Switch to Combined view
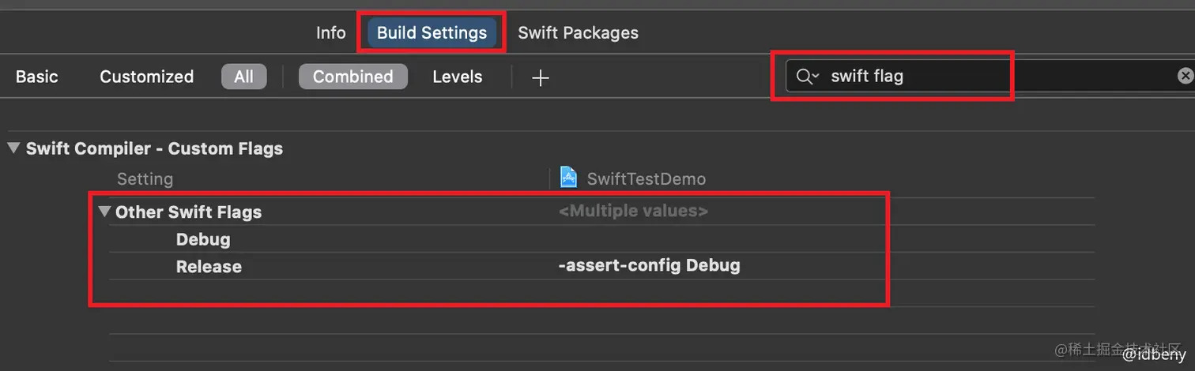 pos(352,77)
